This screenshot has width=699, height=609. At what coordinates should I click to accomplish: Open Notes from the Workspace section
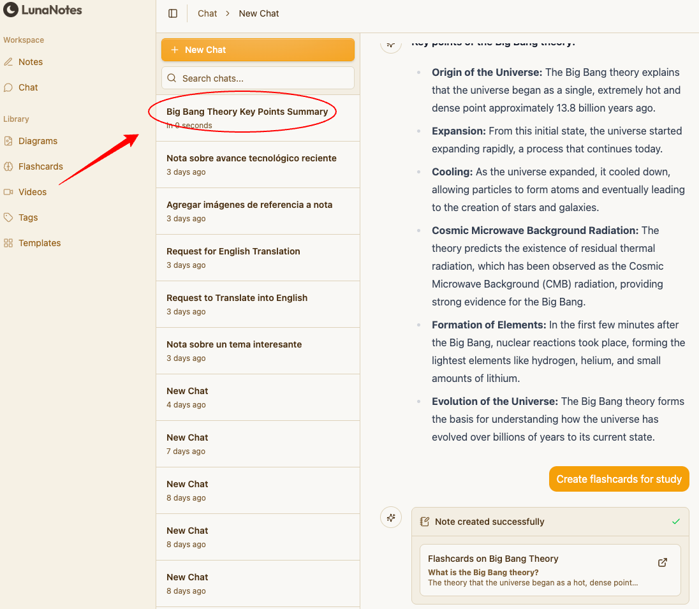click(x=31, y=62)
